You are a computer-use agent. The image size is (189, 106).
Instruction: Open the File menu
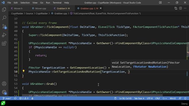click(9, 3)
